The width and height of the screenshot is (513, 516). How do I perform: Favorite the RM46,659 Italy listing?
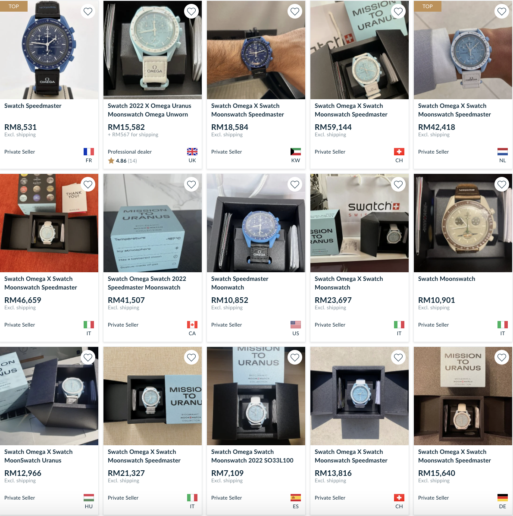[88, 185]
